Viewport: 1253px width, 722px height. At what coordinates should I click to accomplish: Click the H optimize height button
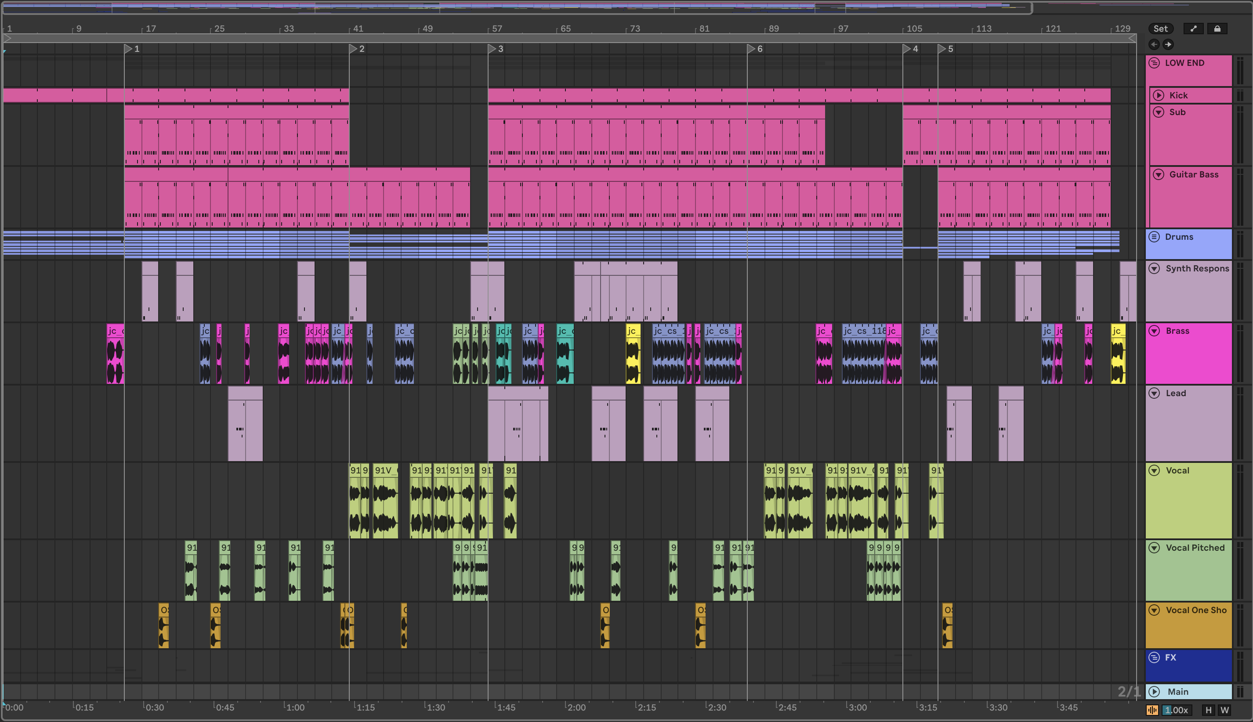pos(1208,710)
